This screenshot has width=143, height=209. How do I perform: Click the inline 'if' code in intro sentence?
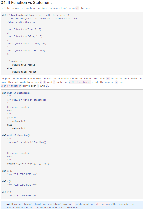(77, 8)
